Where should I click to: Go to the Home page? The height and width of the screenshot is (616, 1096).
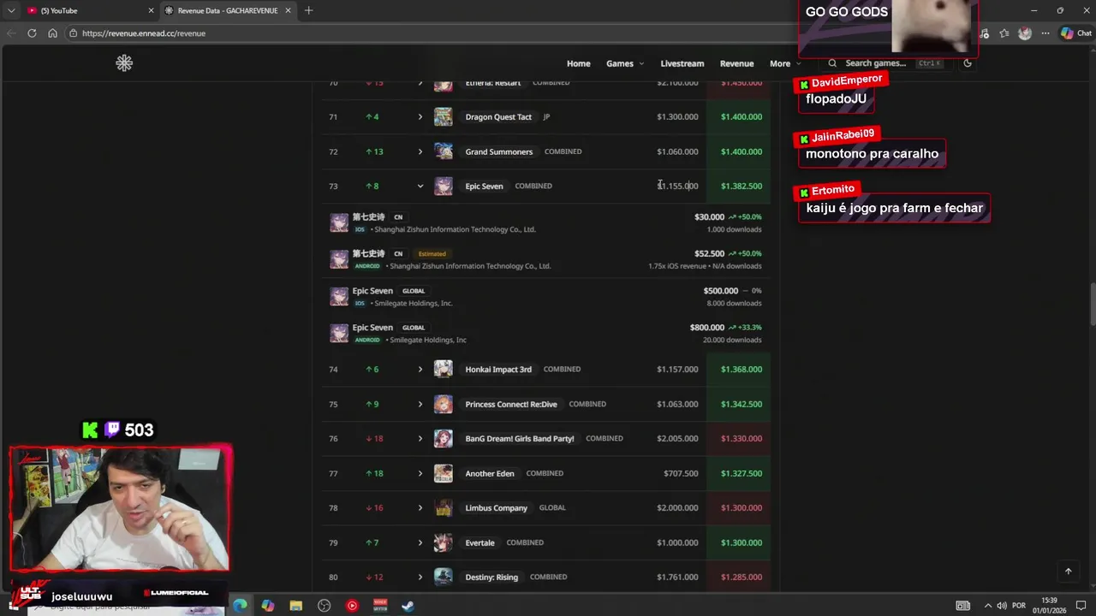point(578,63)
